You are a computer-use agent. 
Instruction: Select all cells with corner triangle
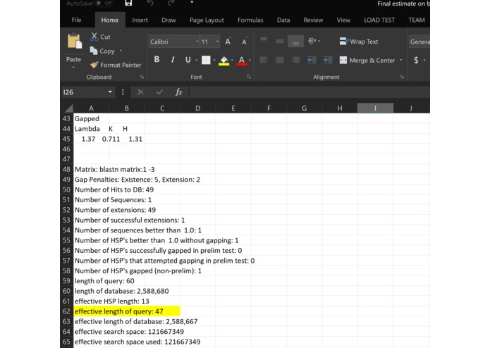coord(68,108)
